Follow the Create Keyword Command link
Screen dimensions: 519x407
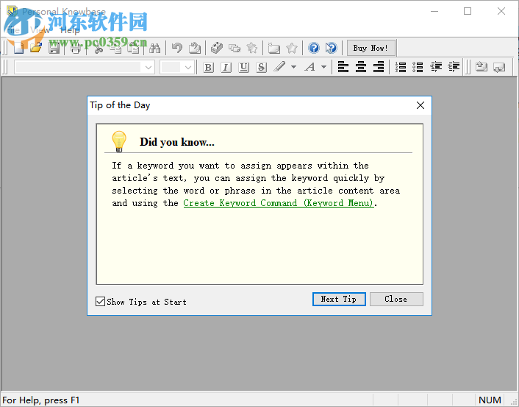[x=279, y=203]
